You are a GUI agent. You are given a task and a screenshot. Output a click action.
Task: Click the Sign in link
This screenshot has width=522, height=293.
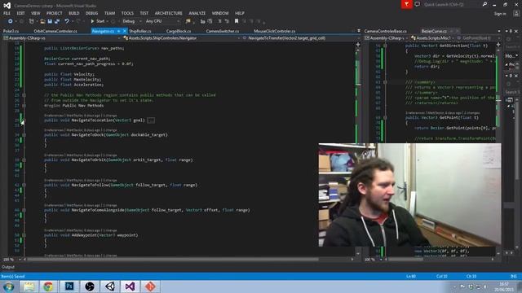click(x=500, y=14)
